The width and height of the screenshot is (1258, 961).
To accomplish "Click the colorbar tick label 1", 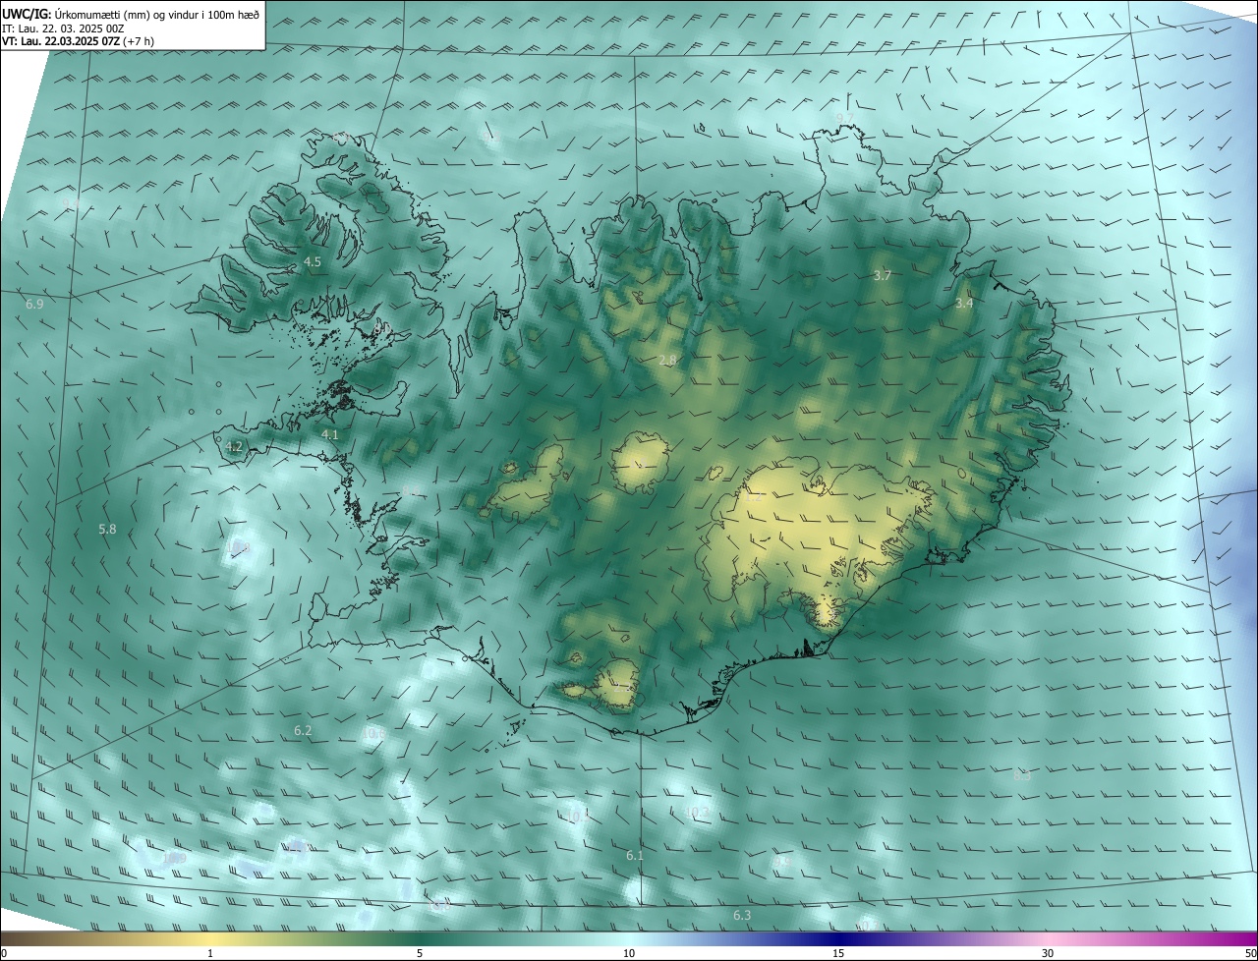I will point(210,953).
